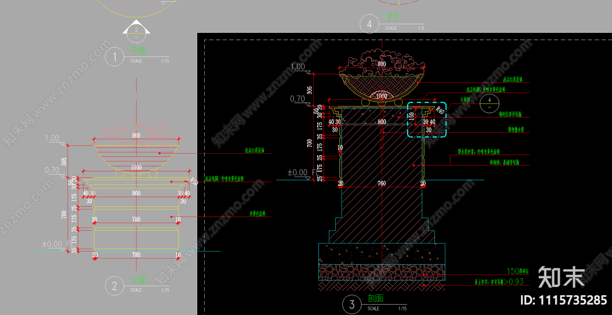Select 预埋排水管 annotation
This screenshot has width=612, height=315.
click(x=516, y=130)
